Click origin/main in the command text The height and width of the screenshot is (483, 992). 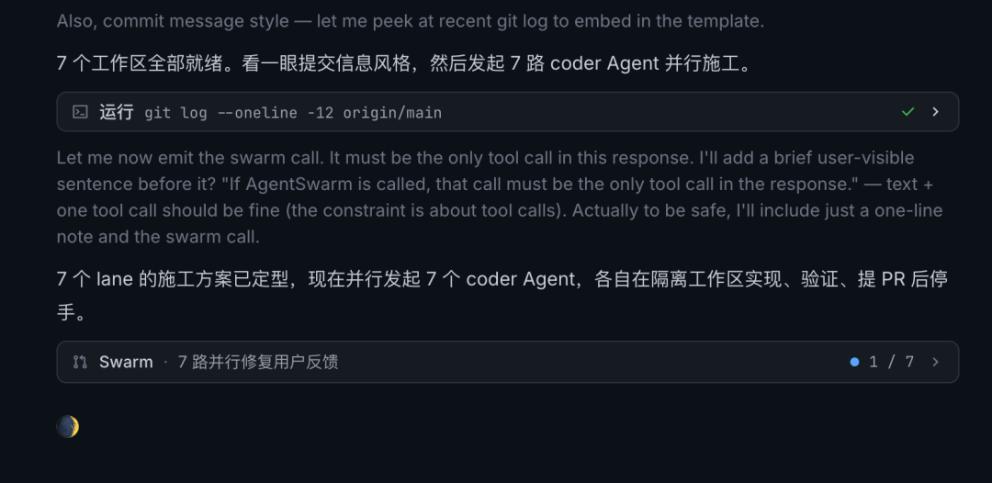click(x=392, y=113)
